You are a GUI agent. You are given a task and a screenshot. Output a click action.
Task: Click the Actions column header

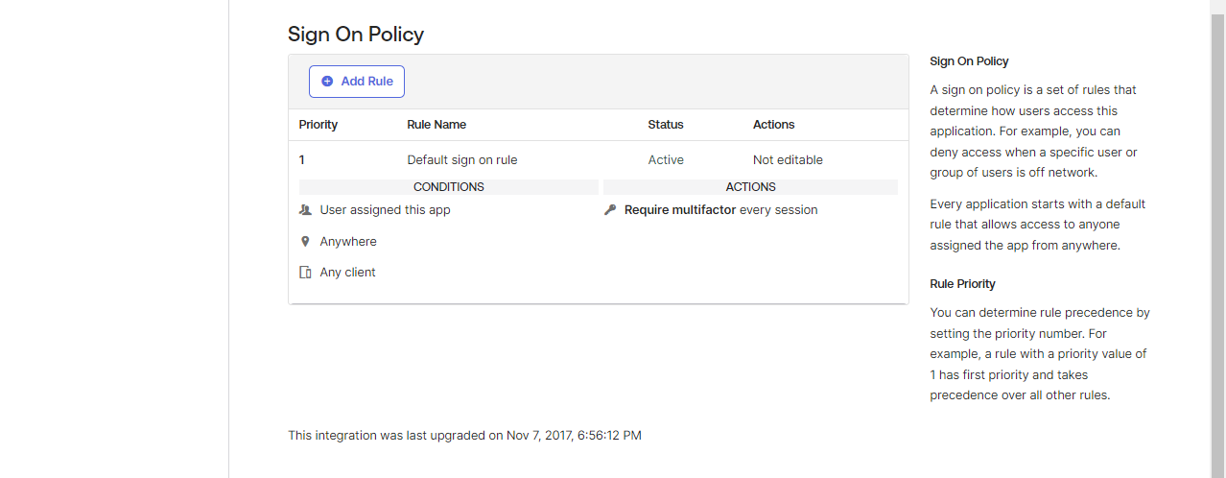click(x=773, y=125)
